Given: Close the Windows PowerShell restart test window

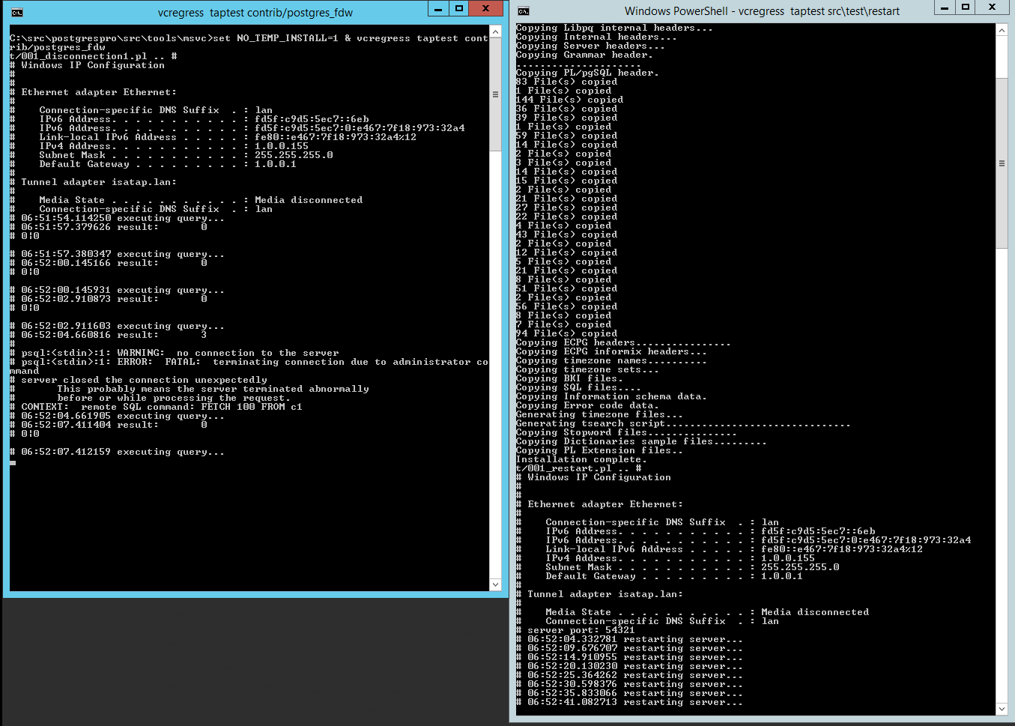Looking at the screenshot, I should (993, 7).
